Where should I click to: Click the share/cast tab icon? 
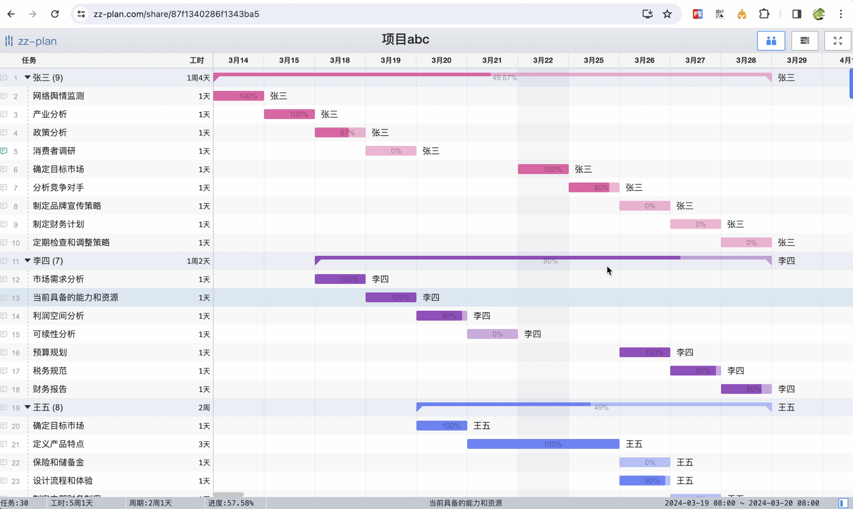pos(647,14)
